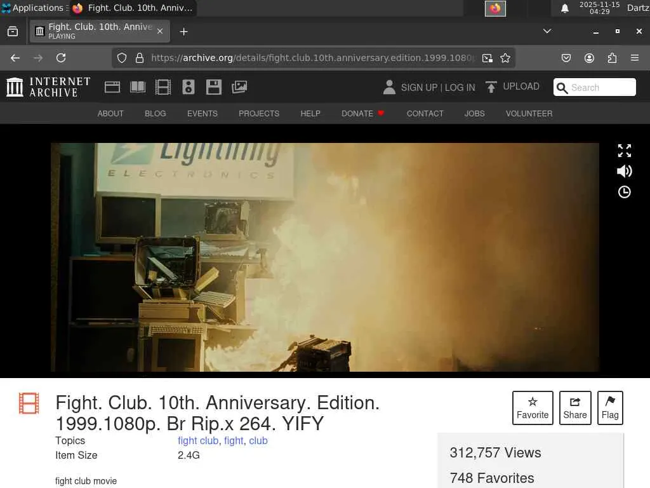This screenshot has height=488, width=650.
Task: Open the 'fight club' topic link
Action: pyautogui.click(x=198, y=441)
